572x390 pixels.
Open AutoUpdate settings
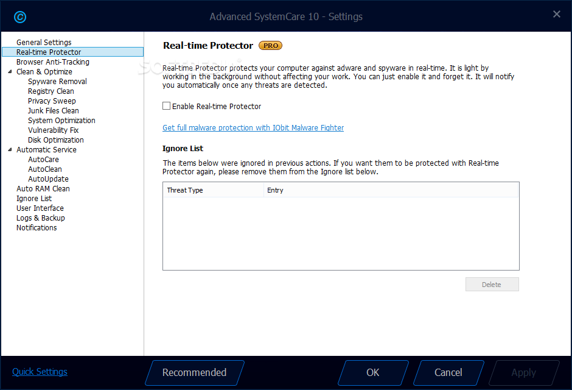coord(48,179)
